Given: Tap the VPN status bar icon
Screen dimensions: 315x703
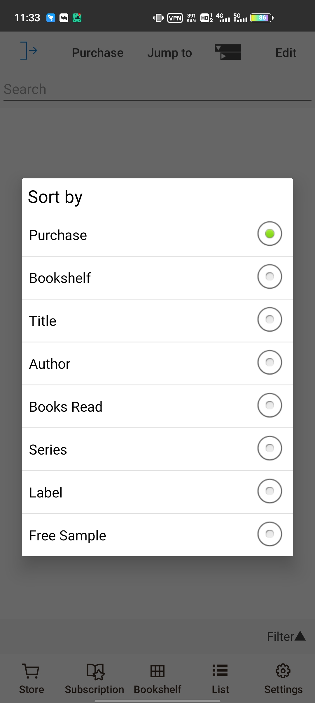Looking at the screenshot, I should point(175,18).
